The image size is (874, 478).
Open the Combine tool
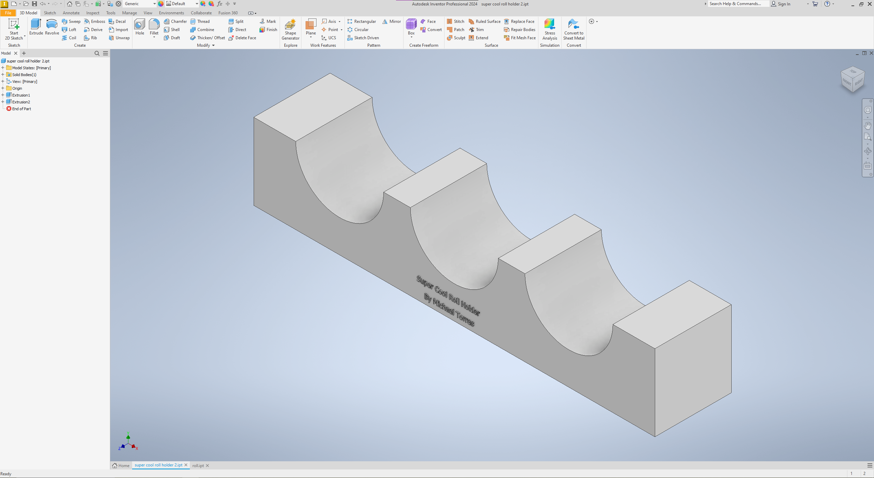click(202, 30)
